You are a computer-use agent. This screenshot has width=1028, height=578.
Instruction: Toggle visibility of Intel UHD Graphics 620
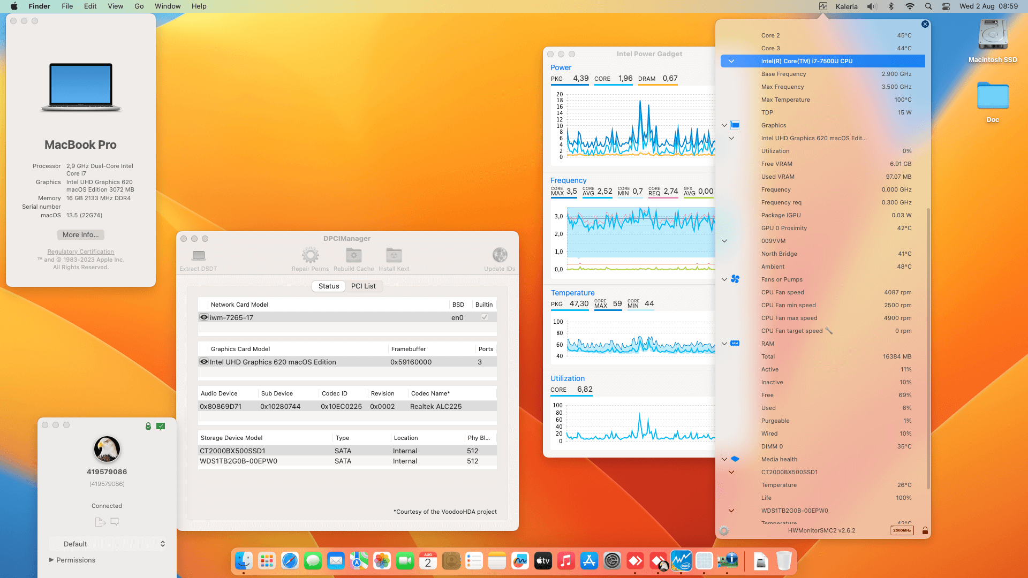[203, 361]
